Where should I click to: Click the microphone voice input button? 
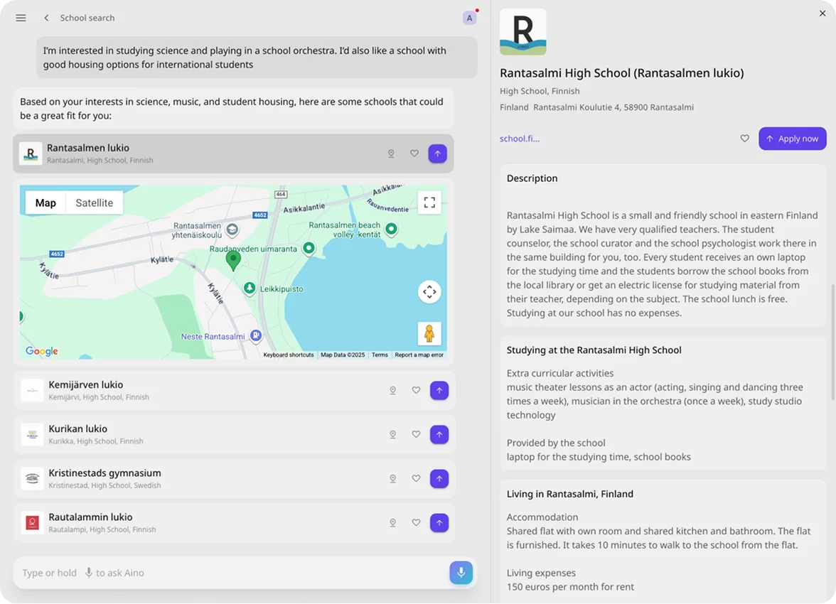[x=461, y=573]
